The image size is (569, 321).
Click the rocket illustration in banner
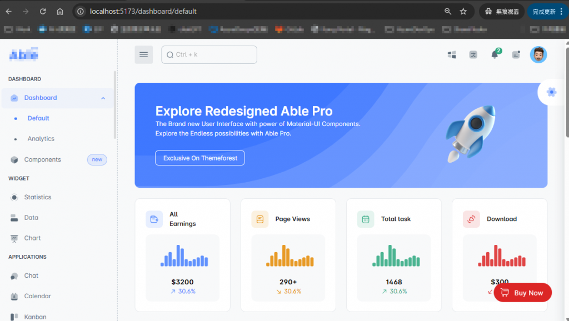click(471, 134)
